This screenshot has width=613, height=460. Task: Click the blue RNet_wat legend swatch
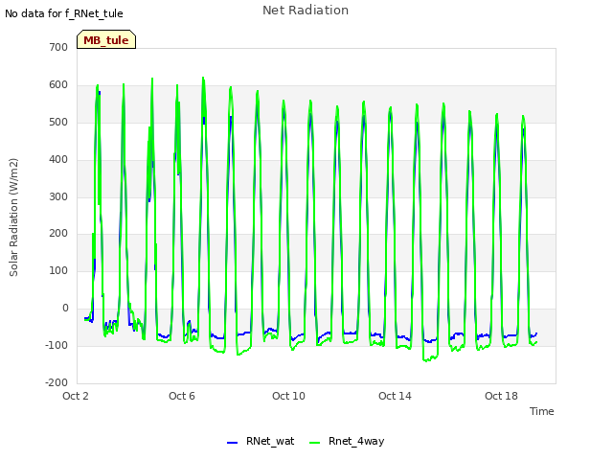click(x=232, y=443)
